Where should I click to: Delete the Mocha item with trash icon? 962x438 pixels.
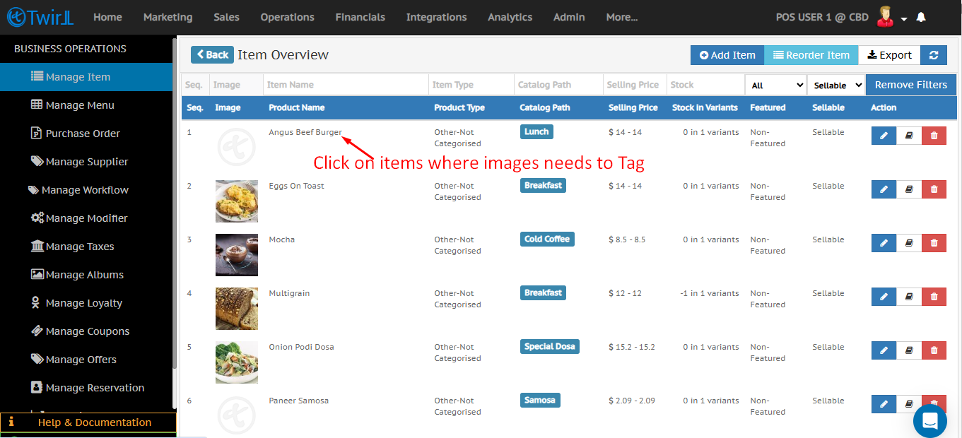(934, 242)
